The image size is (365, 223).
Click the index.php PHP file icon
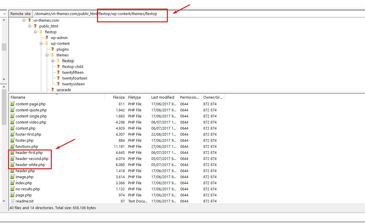13,183
